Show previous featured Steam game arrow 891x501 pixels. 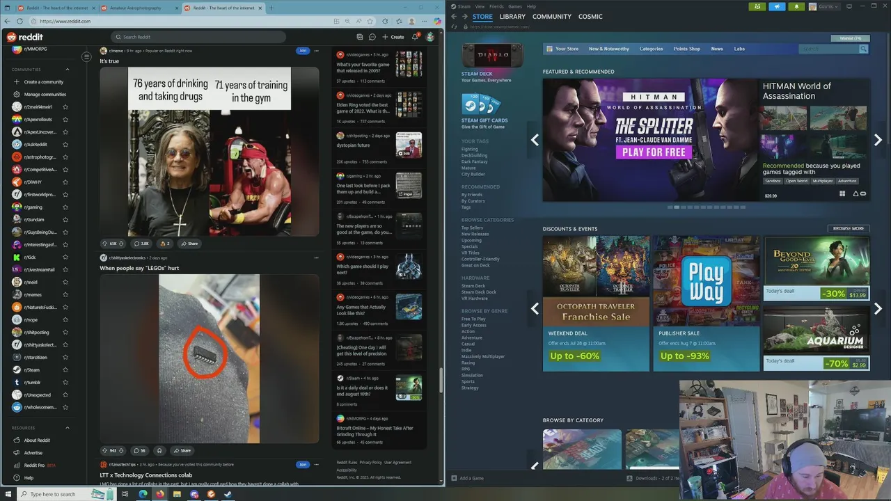535,140
